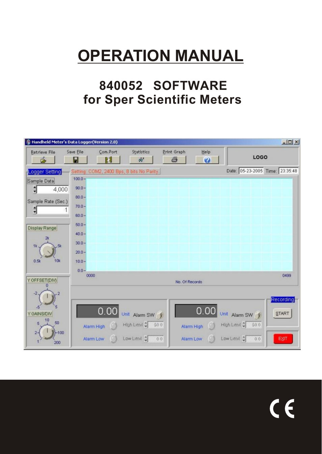Screen dimensions: 322x454
Task: Open Help question mark icon
Action: [x=207, y=160]
